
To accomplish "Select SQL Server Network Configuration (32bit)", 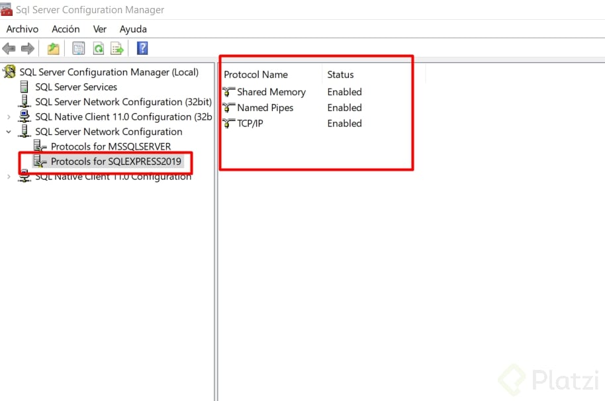I will coord(124,102).
